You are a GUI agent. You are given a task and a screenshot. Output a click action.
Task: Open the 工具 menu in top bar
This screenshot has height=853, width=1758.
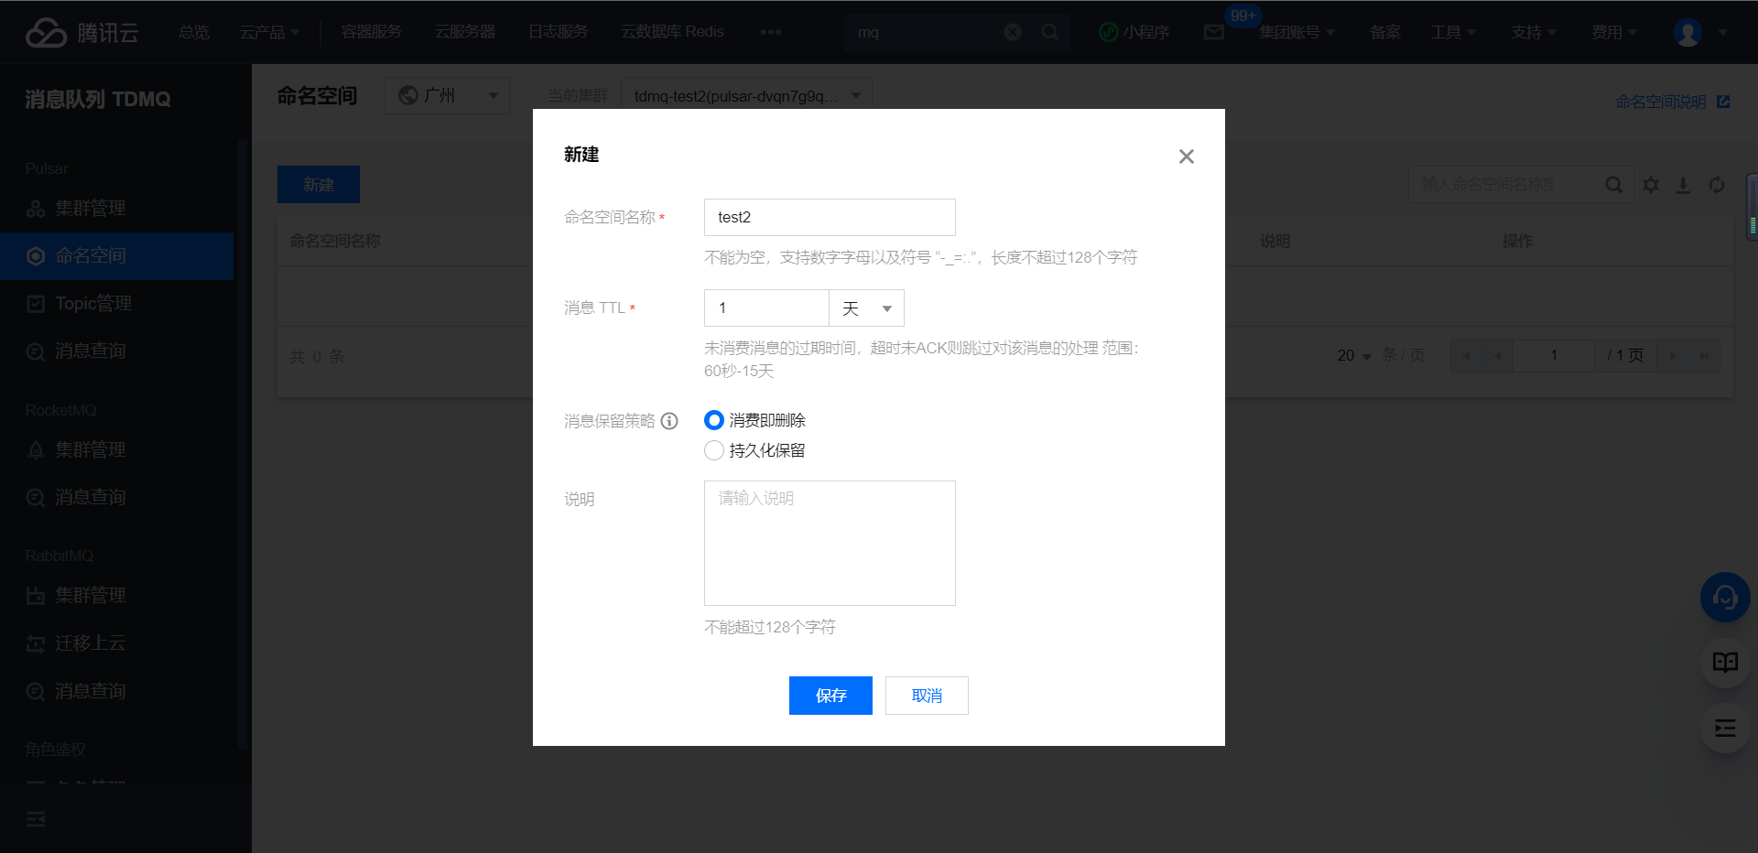pyautogui.click(x=1452, y=31)
